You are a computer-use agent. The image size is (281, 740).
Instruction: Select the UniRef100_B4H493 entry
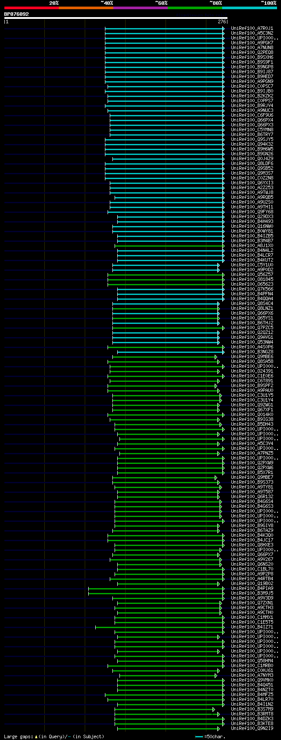pos(252,222)
